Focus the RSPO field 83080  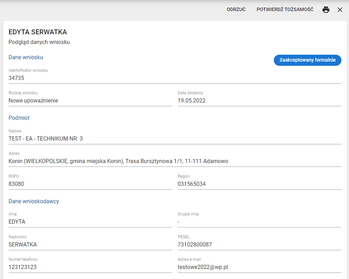pyautogui.click(x=90, y=184)
